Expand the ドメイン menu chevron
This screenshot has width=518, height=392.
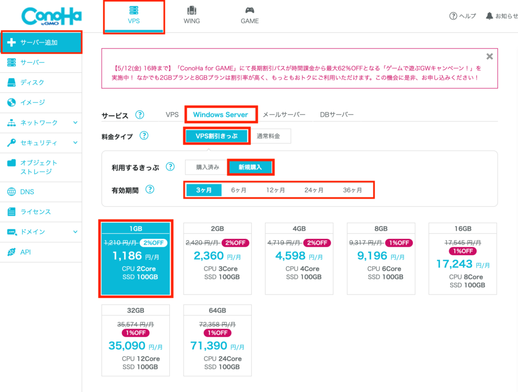tap(75, 232)
